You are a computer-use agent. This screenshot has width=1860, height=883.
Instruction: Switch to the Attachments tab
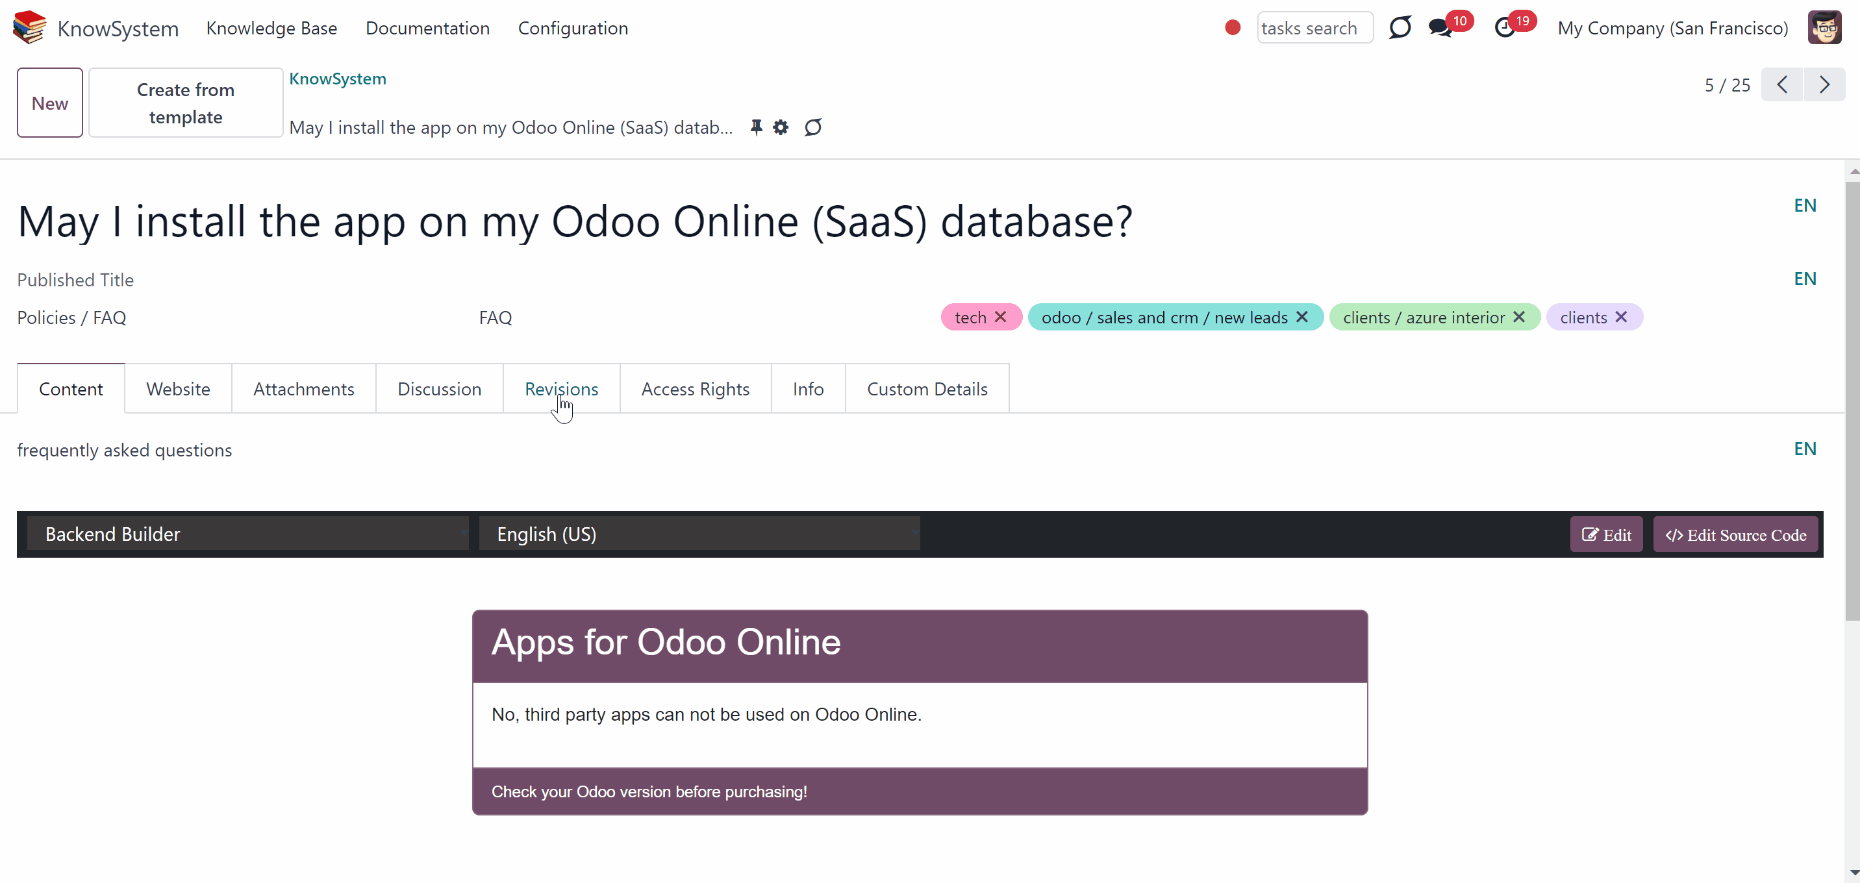pos(304,388)
